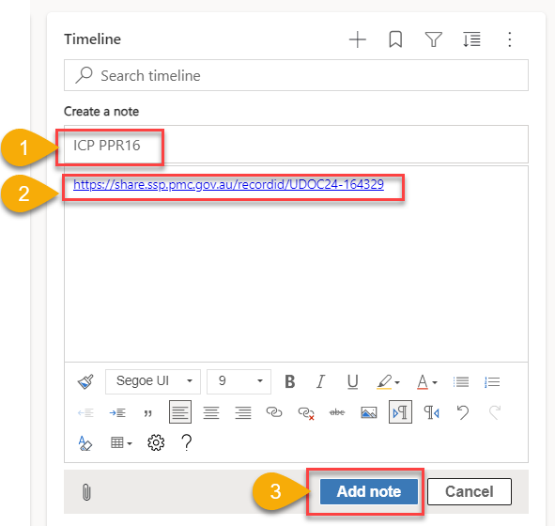
Task: Open the three-dot more commands menu
Action: [x=509, y=39]
